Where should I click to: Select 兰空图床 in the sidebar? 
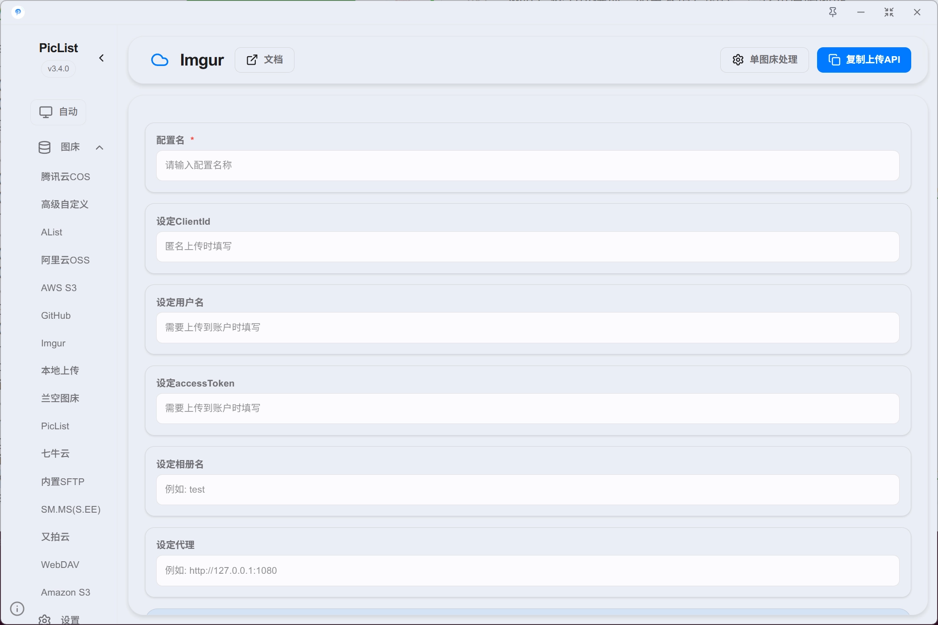pyautogui.click(x=60, y=399)
